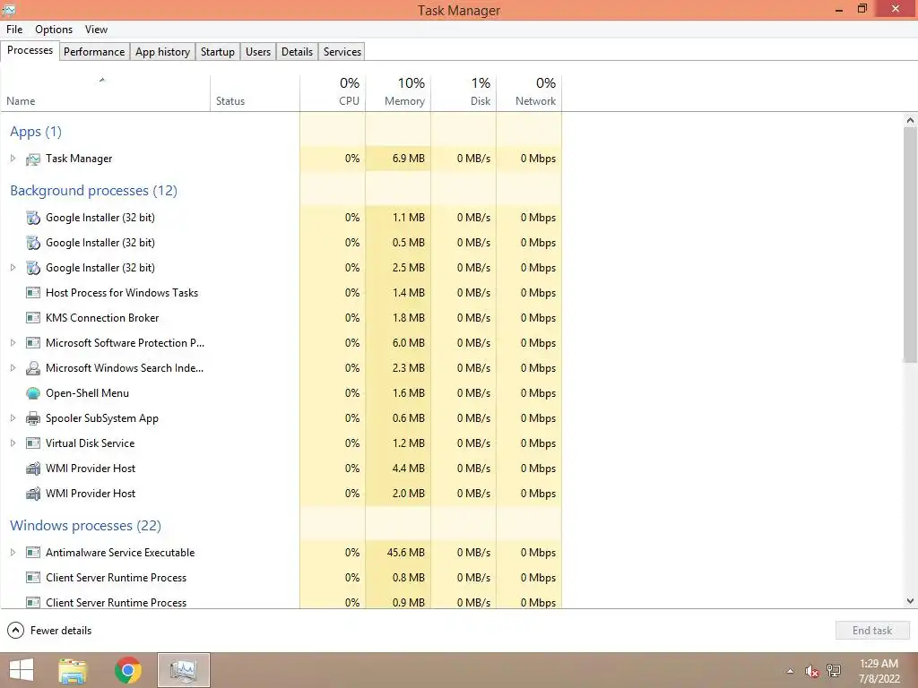Launch Google Chrome from the taskbar

click(x=127, y=670)
